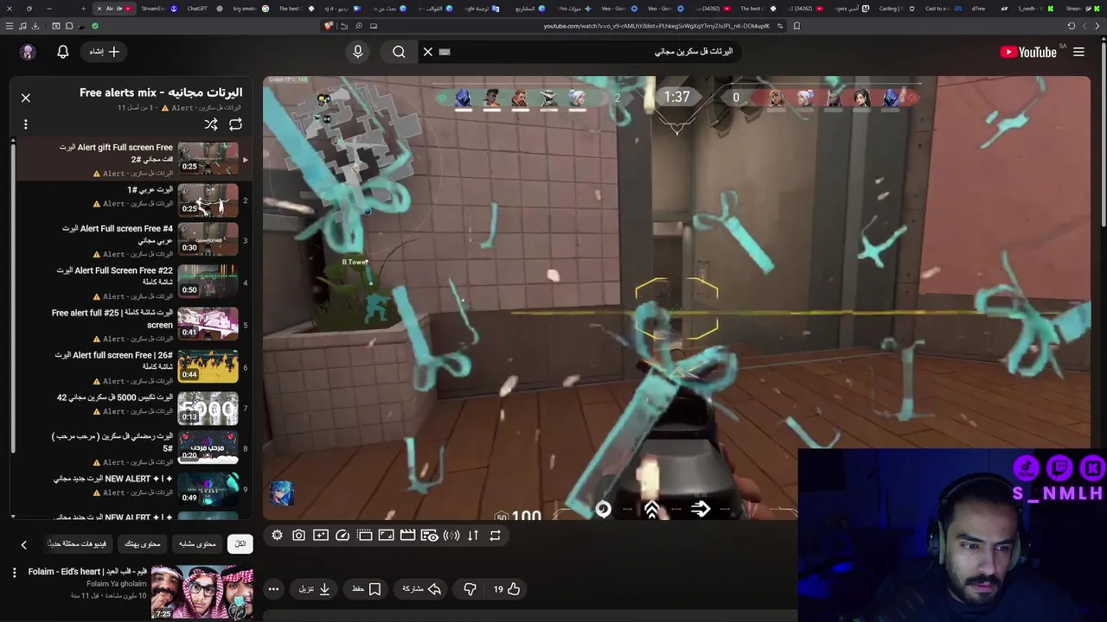Viewport: 1107px width, 622px height.
Task: Click the browser address bar URL
Action: [x=656, y=26]
